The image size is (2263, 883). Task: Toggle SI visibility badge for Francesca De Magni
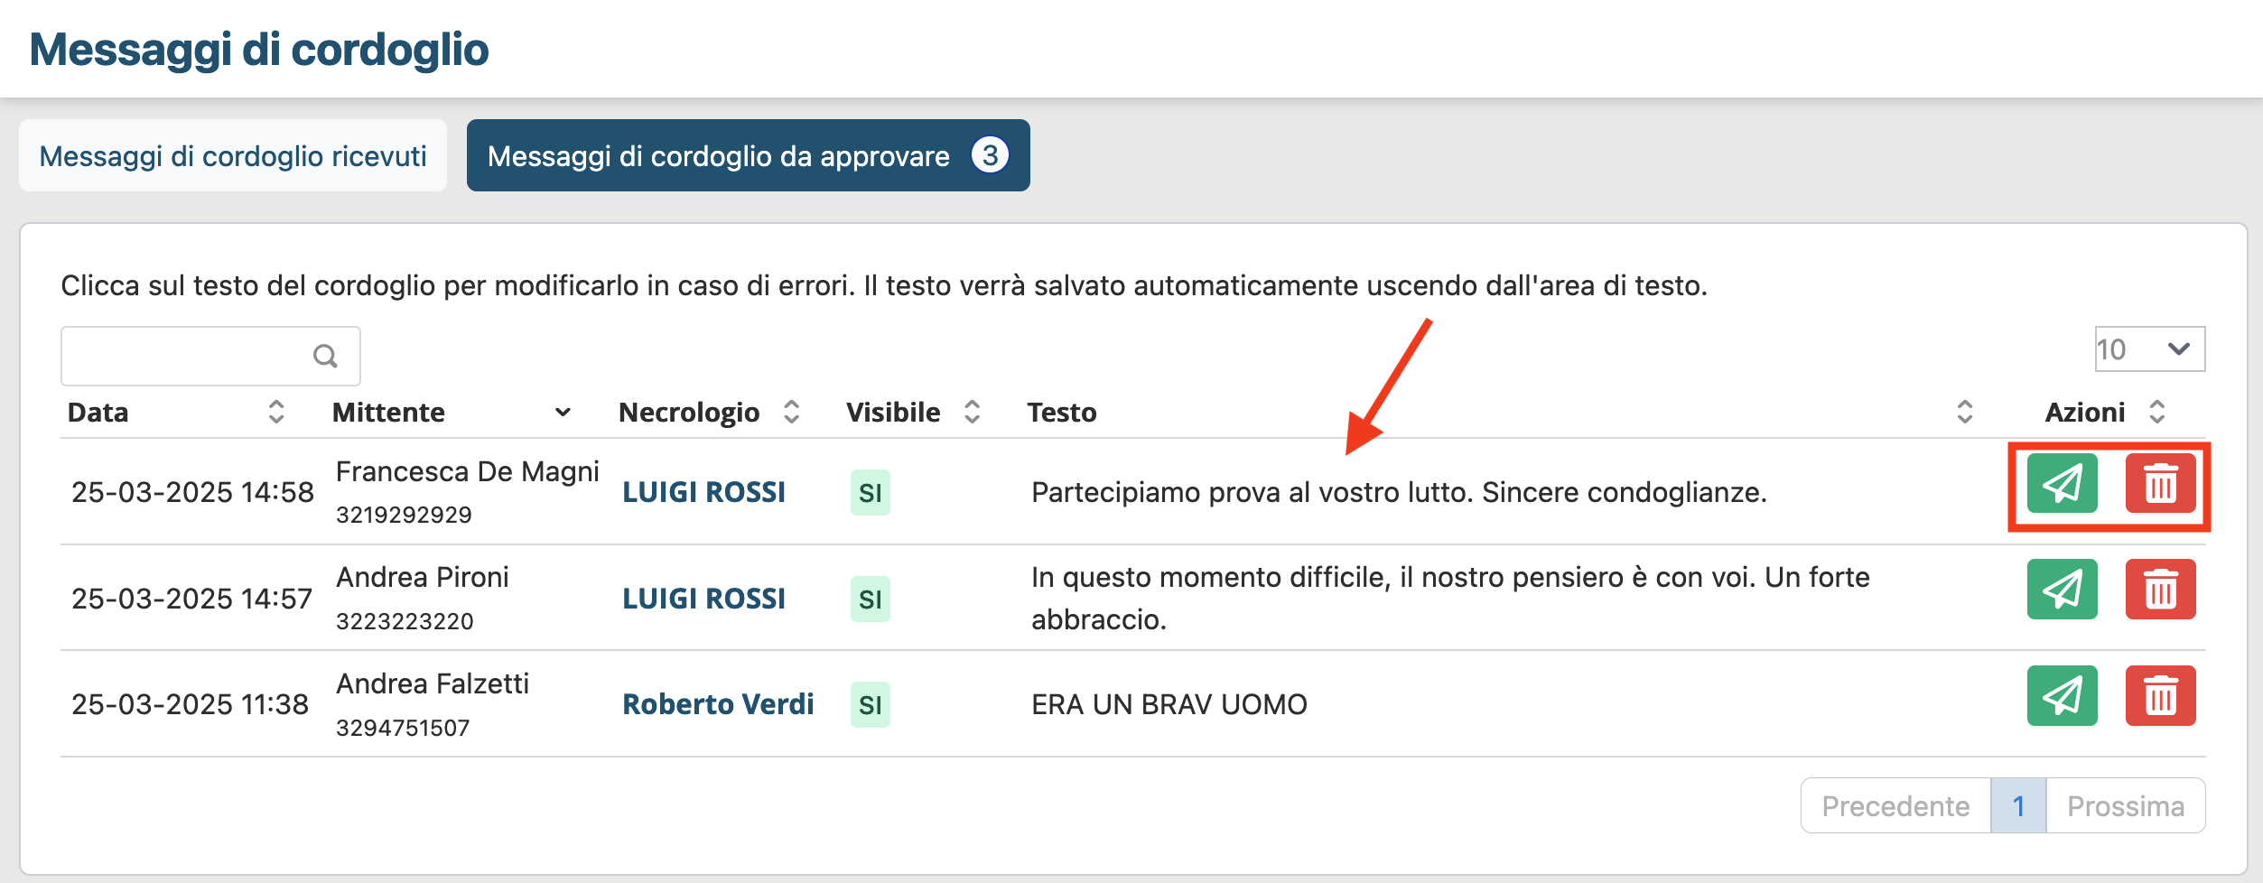(870, 493)
